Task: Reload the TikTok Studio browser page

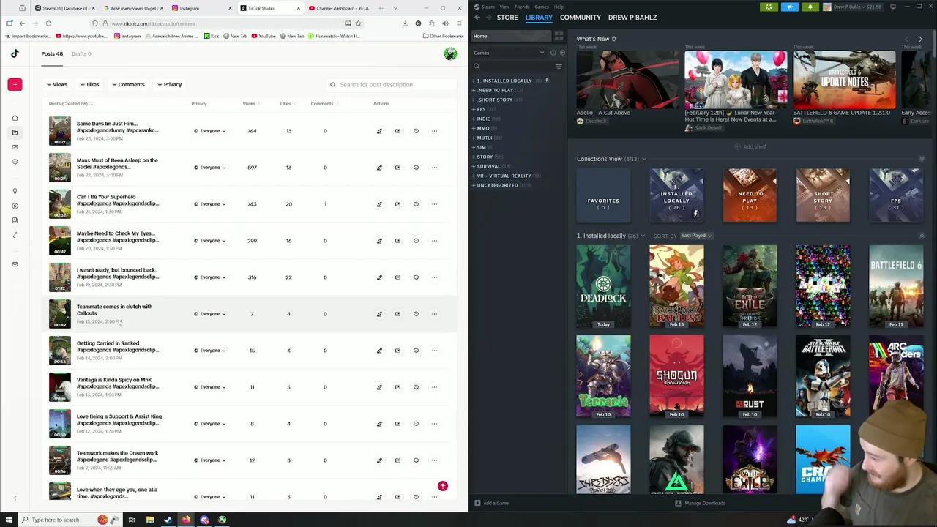Action: pyautogui.click(x=48, y=23)
